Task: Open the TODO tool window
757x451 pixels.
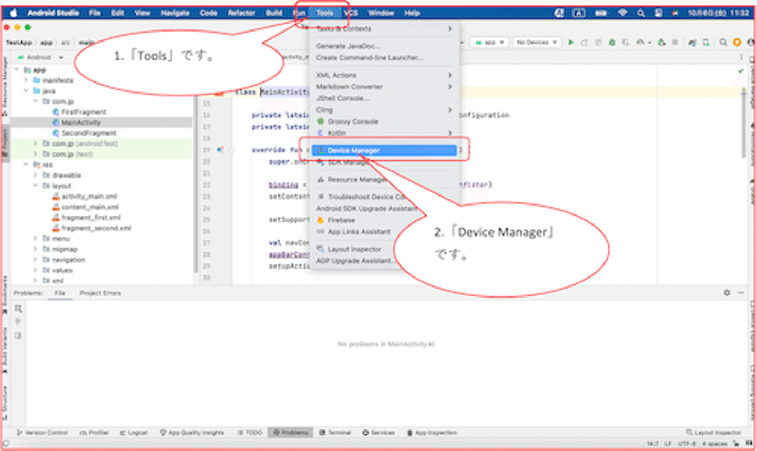Action: pyautogui.click(x=250, y=433)
